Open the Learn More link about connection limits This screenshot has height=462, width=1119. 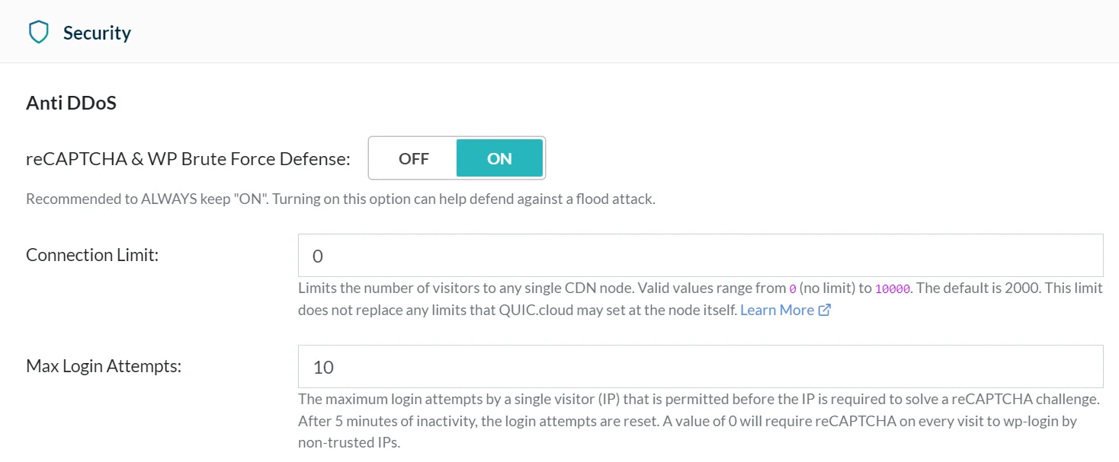779,309
